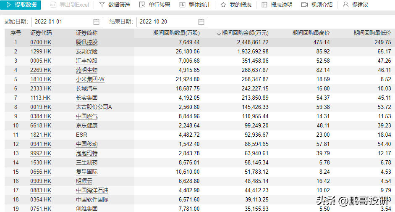Click the 提取数据 play icon
The width and height of the screenshot is (395, 212).
pyautogui.click(x=8, y=5)
